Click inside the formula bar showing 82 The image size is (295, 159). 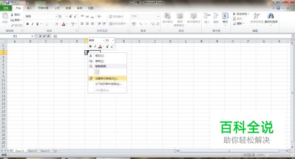[x=171, y=36]
